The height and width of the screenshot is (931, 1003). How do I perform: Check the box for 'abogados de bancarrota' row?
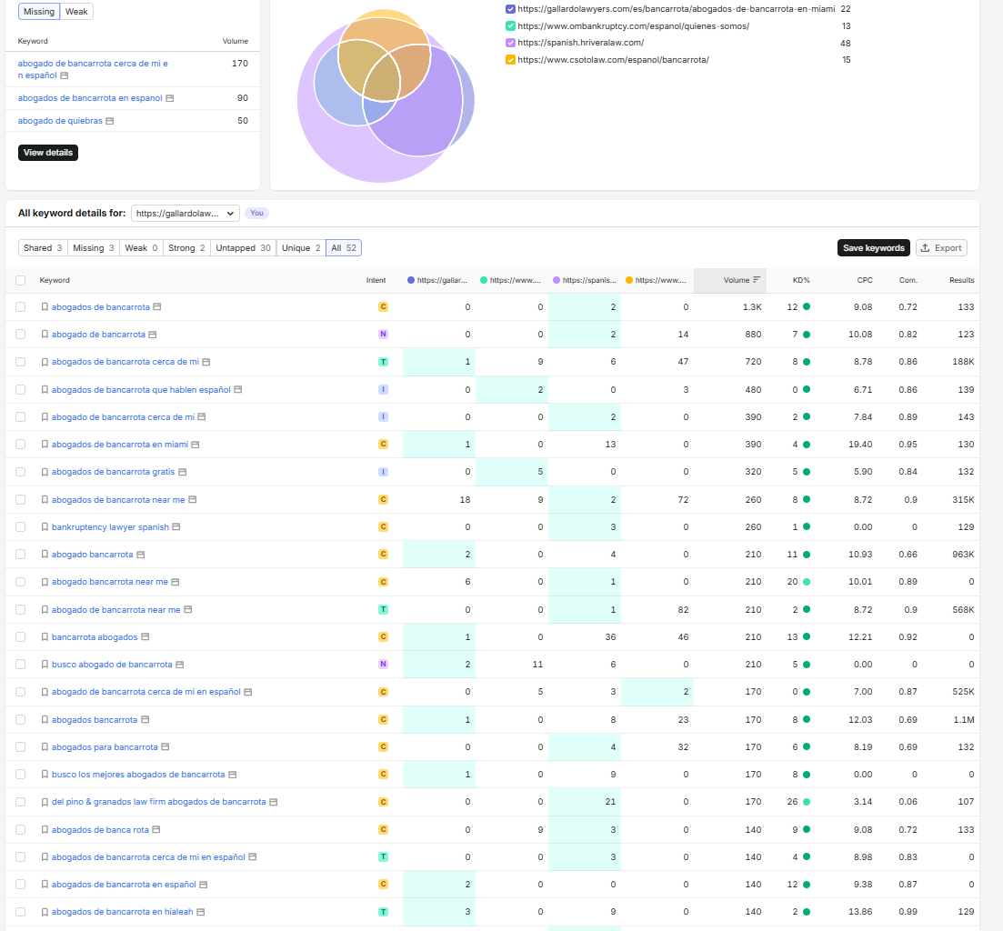tap(21, 307)
